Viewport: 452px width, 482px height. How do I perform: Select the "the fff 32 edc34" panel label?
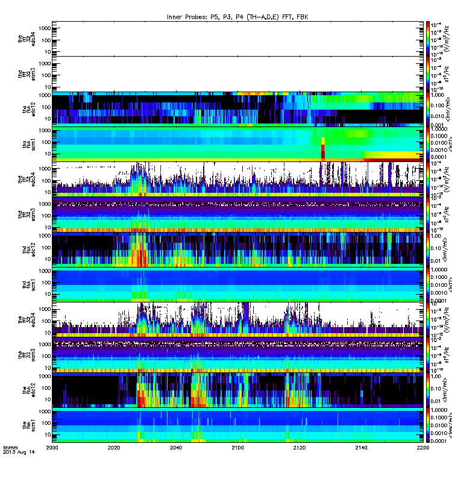(x=27, y=320)
